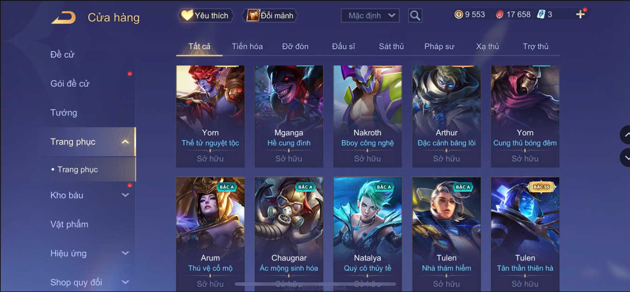This screenshot has height=292, width=630.
Task: Switch to the Sát thủ tab
Action: click(391, 46)
